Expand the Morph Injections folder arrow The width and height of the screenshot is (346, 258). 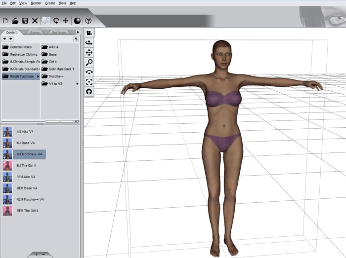38,76
